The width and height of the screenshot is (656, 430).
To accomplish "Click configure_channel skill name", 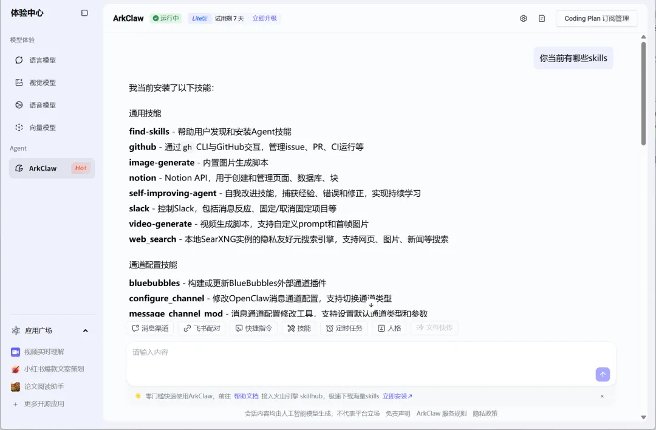I will (166, 298).
